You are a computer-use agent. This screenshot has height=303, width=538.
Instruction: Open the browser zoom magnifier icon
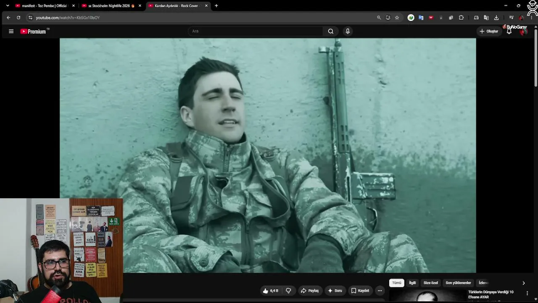tap(379, 18)
